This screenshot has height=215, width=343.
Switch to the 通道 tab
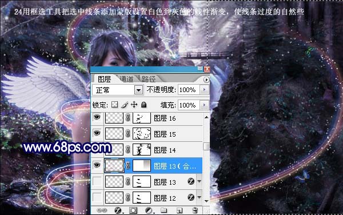[126, 79]
